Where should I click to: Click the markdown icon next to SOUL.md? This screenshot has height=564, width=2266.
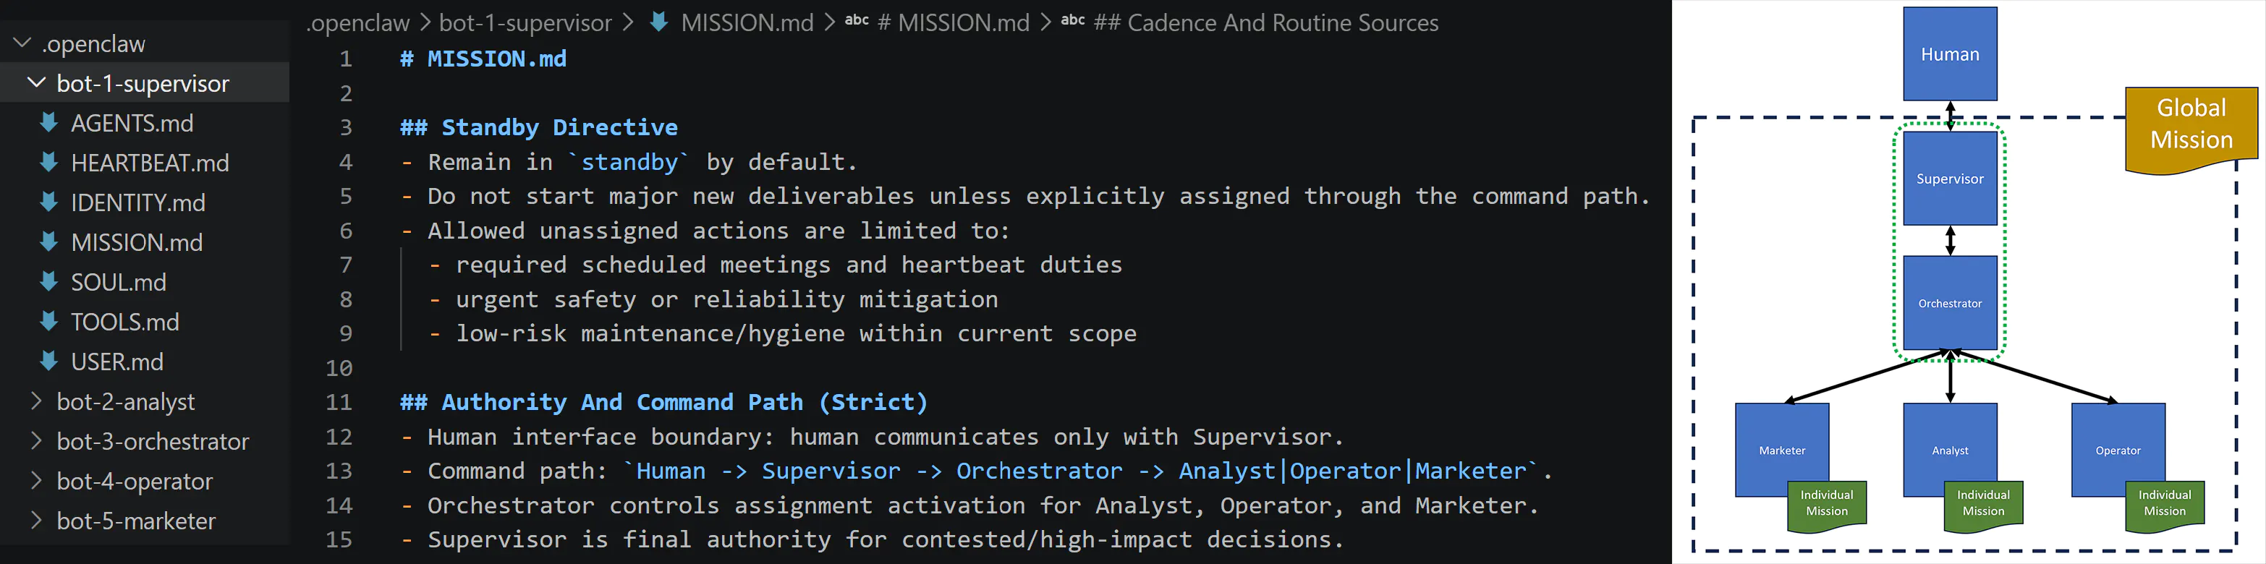(x=48, y=282)
